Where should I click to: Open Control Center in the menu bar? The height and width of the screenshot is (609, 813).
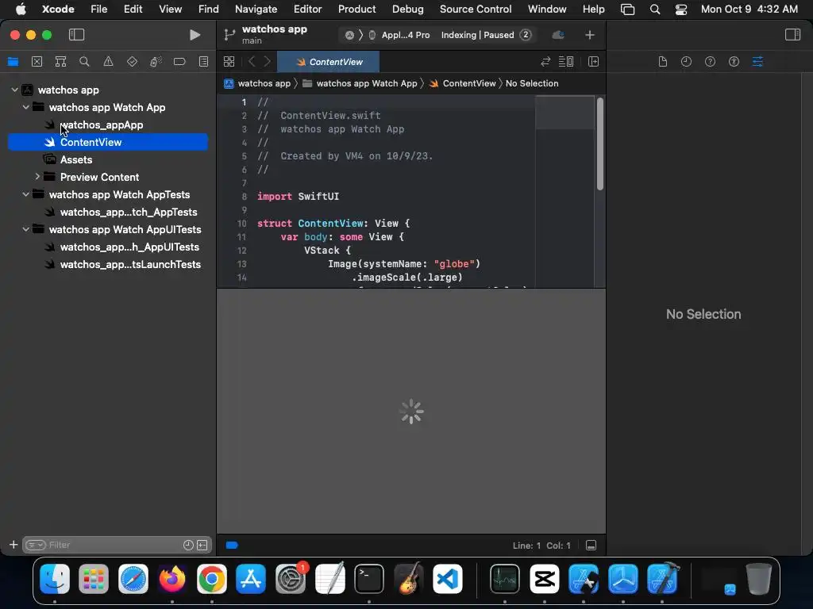680,9
